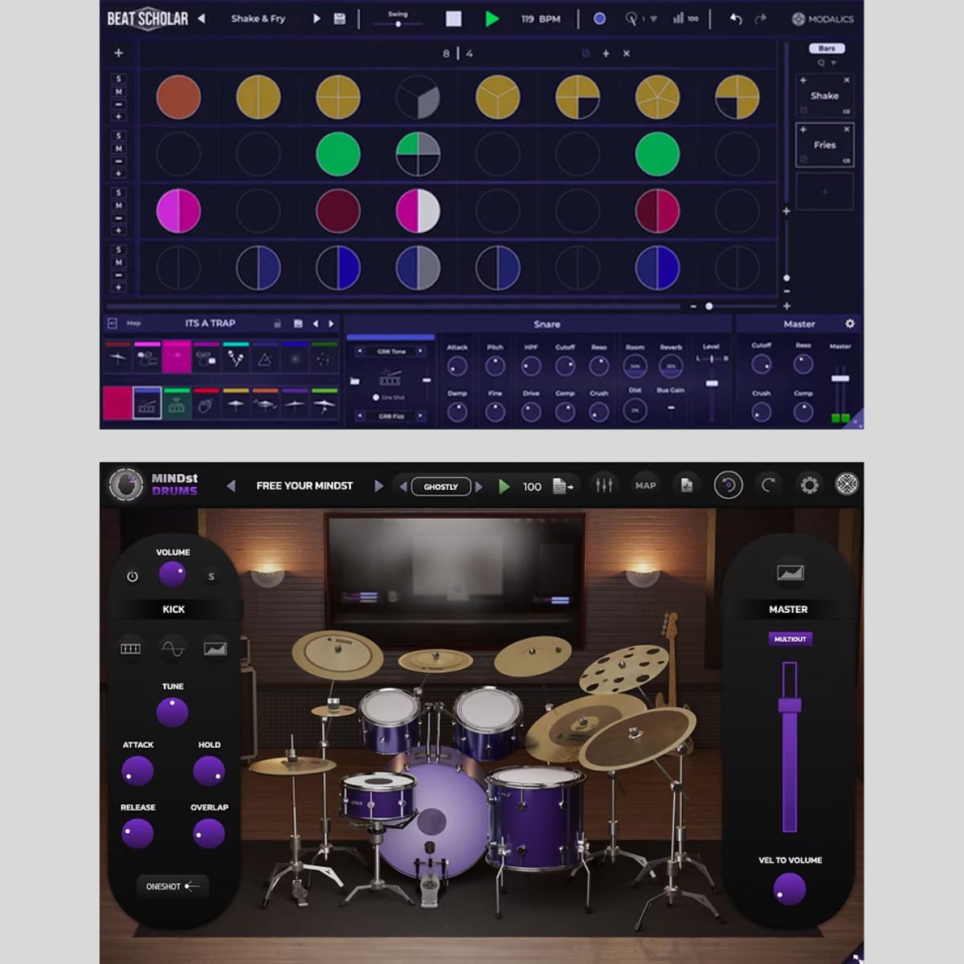Open the Map button in kit panel
Image resolution: width=964 pixels, height=964 pixels.
133,324
